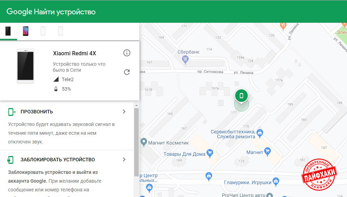The width and height of the screenshot is (347, 197).
Task: Click the Магнит Косметик map label
Action: coord(168,143)
